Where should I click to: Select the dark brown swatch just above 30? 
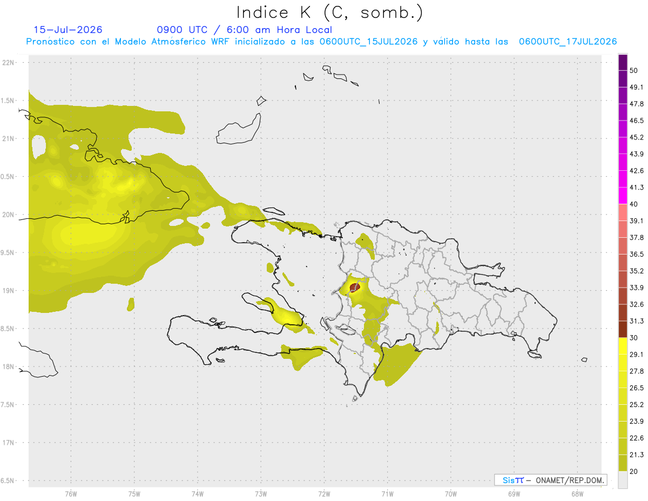pos(623,329)
